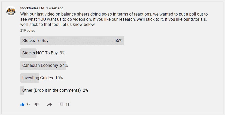Screen dimensions: 225x115
Task: Open comments via the speech bubble icon
Action: coord(62,104)
